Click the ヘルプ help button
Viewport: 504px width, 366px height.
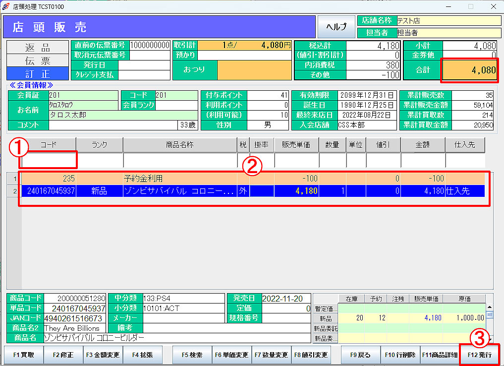[336, 27]
